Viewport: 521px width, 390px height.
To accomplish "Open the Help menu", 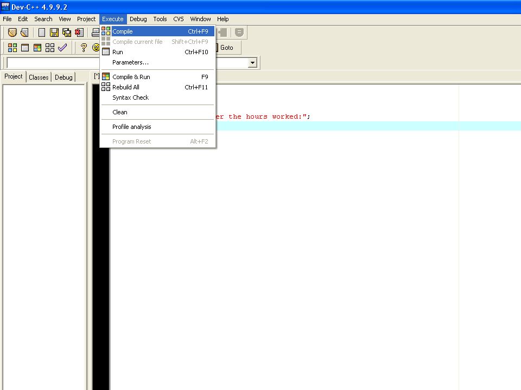I will [223, 19].
